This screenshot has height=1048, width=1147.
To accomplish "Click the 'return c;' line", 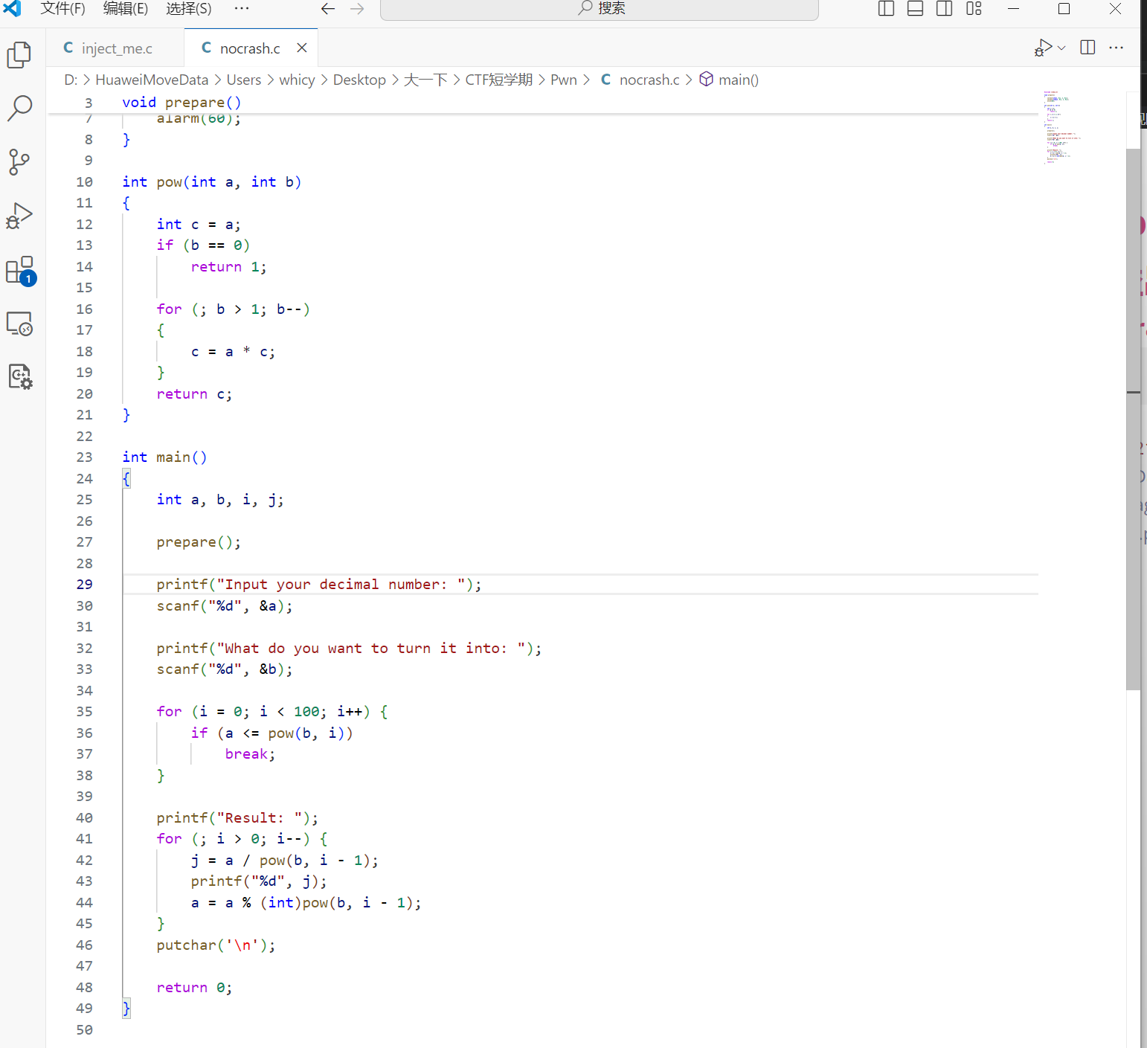I will [194, 394].
